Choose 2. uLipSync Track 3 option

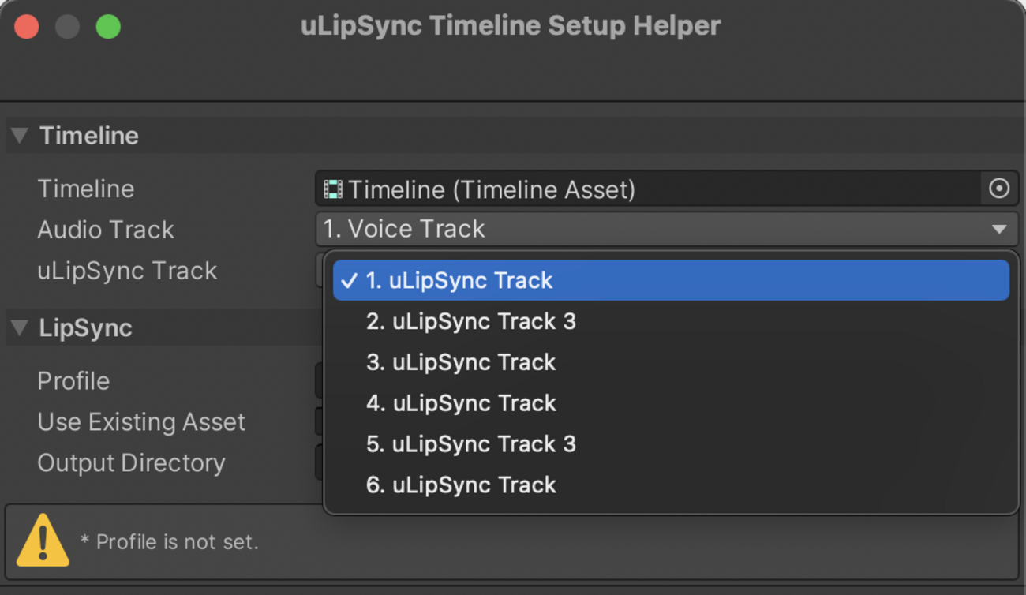tap(471, 322)
